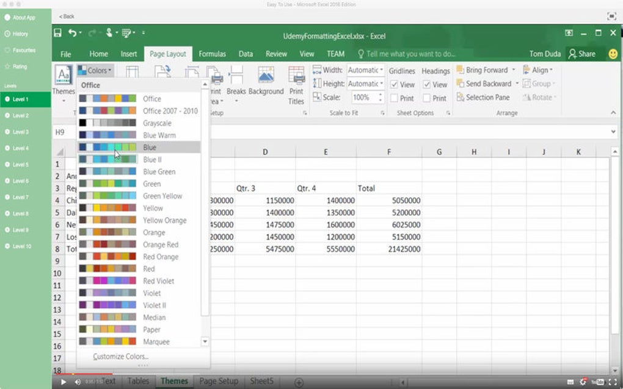Click the Back button at top
Screen dimensions: 623x389
[x=67, y=16]
